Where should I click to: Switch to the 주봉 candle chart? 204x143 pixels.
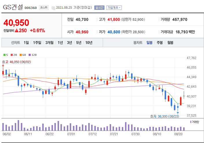[x=160, y=43]
